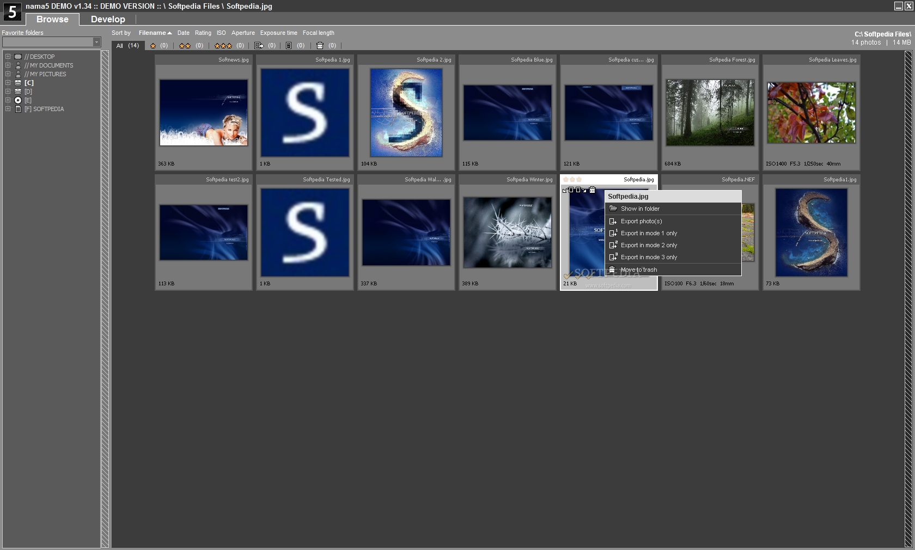Select the Softpedia Forest.jpg thumbnail
The width and height of the screenshot is (915, 550).
710,113
